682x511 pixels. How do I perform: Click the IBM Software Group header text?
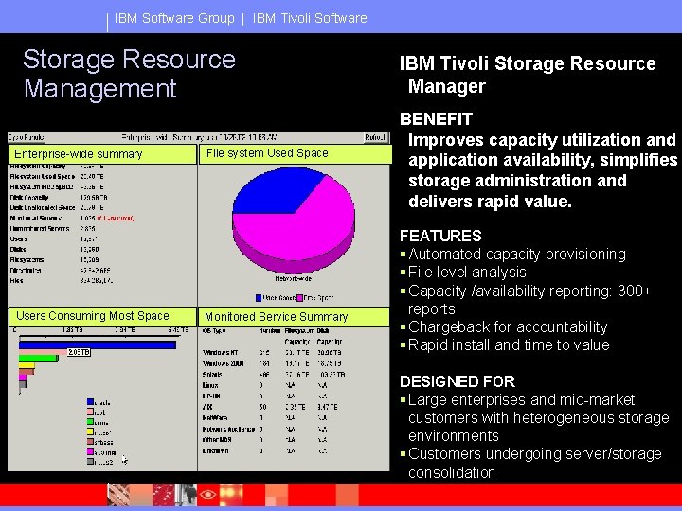[x=174, y=18]
